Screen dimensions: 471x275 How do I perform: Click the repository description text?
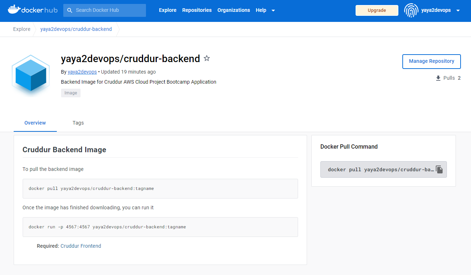tap(139, 82)
